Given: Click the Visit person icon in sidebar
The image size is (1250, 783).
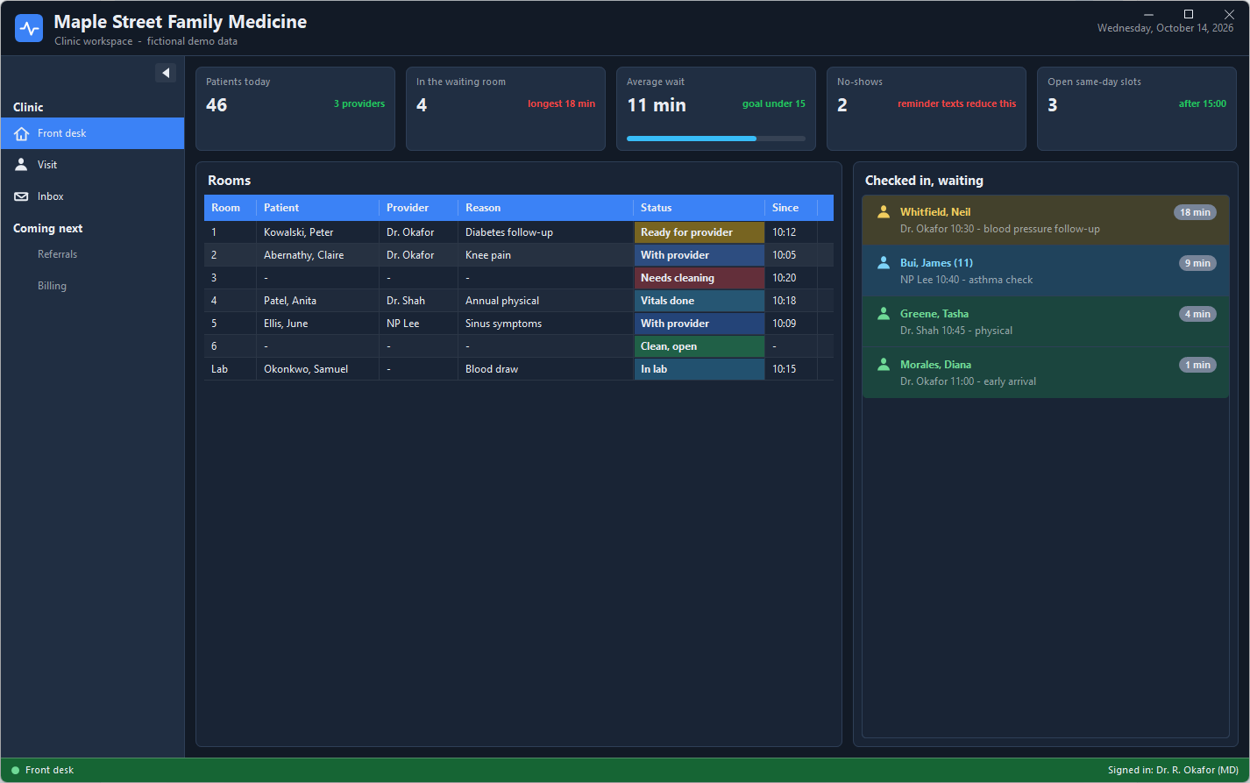Looking at the screenshot, I should point(21,165).
